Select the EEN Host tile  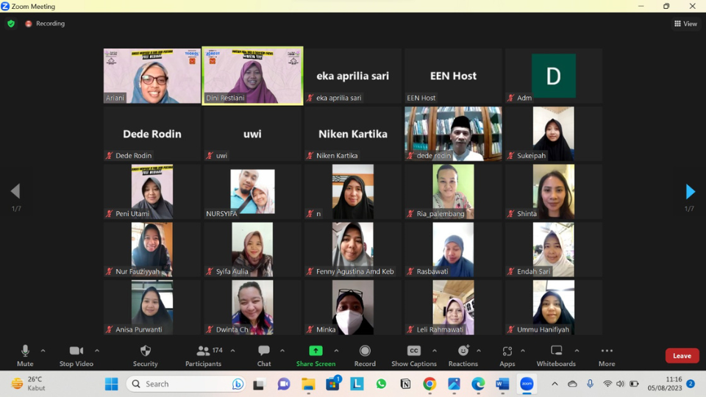[453, 76]
